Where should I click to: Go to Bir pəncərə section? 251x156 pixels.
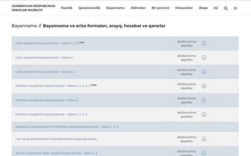point(161,8)
